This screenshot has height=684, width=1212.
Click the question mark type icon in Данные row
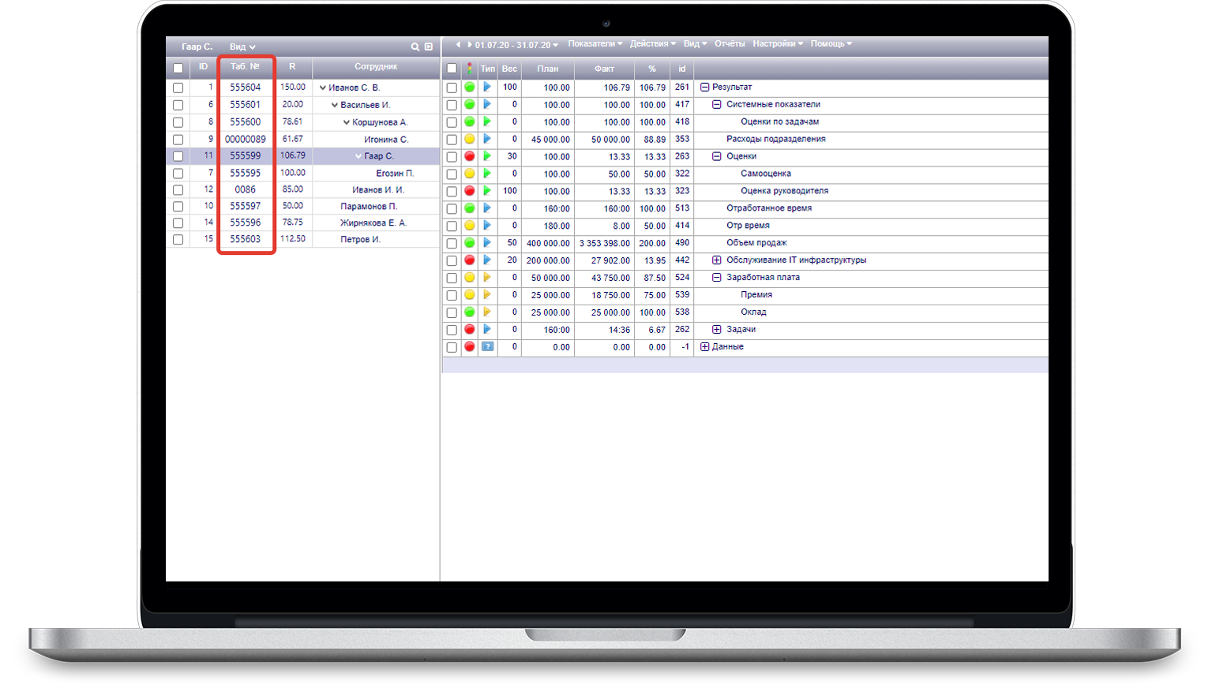point(487,347)
